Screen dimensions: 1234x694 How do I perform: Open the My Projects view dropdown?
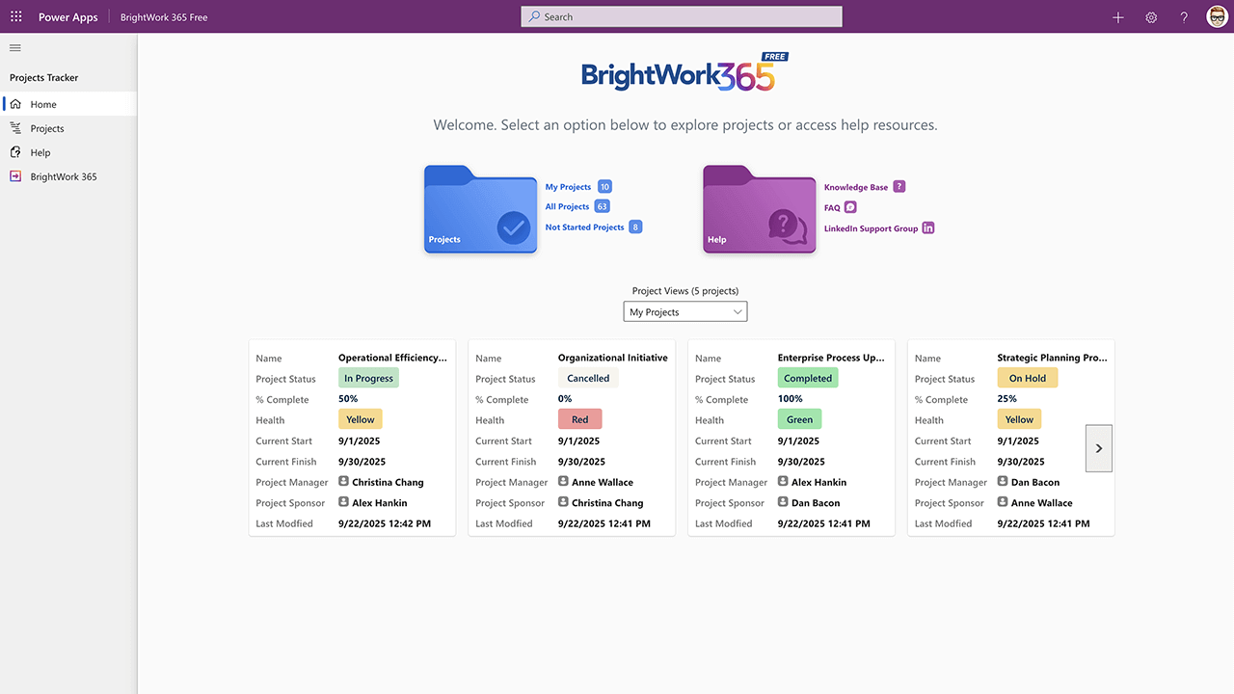(684, 311)
